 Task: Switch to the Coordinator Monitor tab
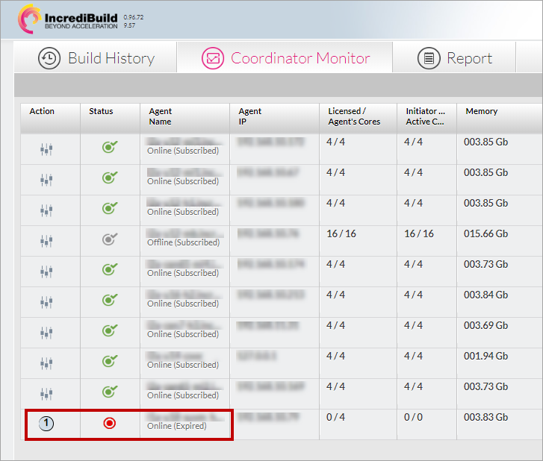click(x=285, y=58)
